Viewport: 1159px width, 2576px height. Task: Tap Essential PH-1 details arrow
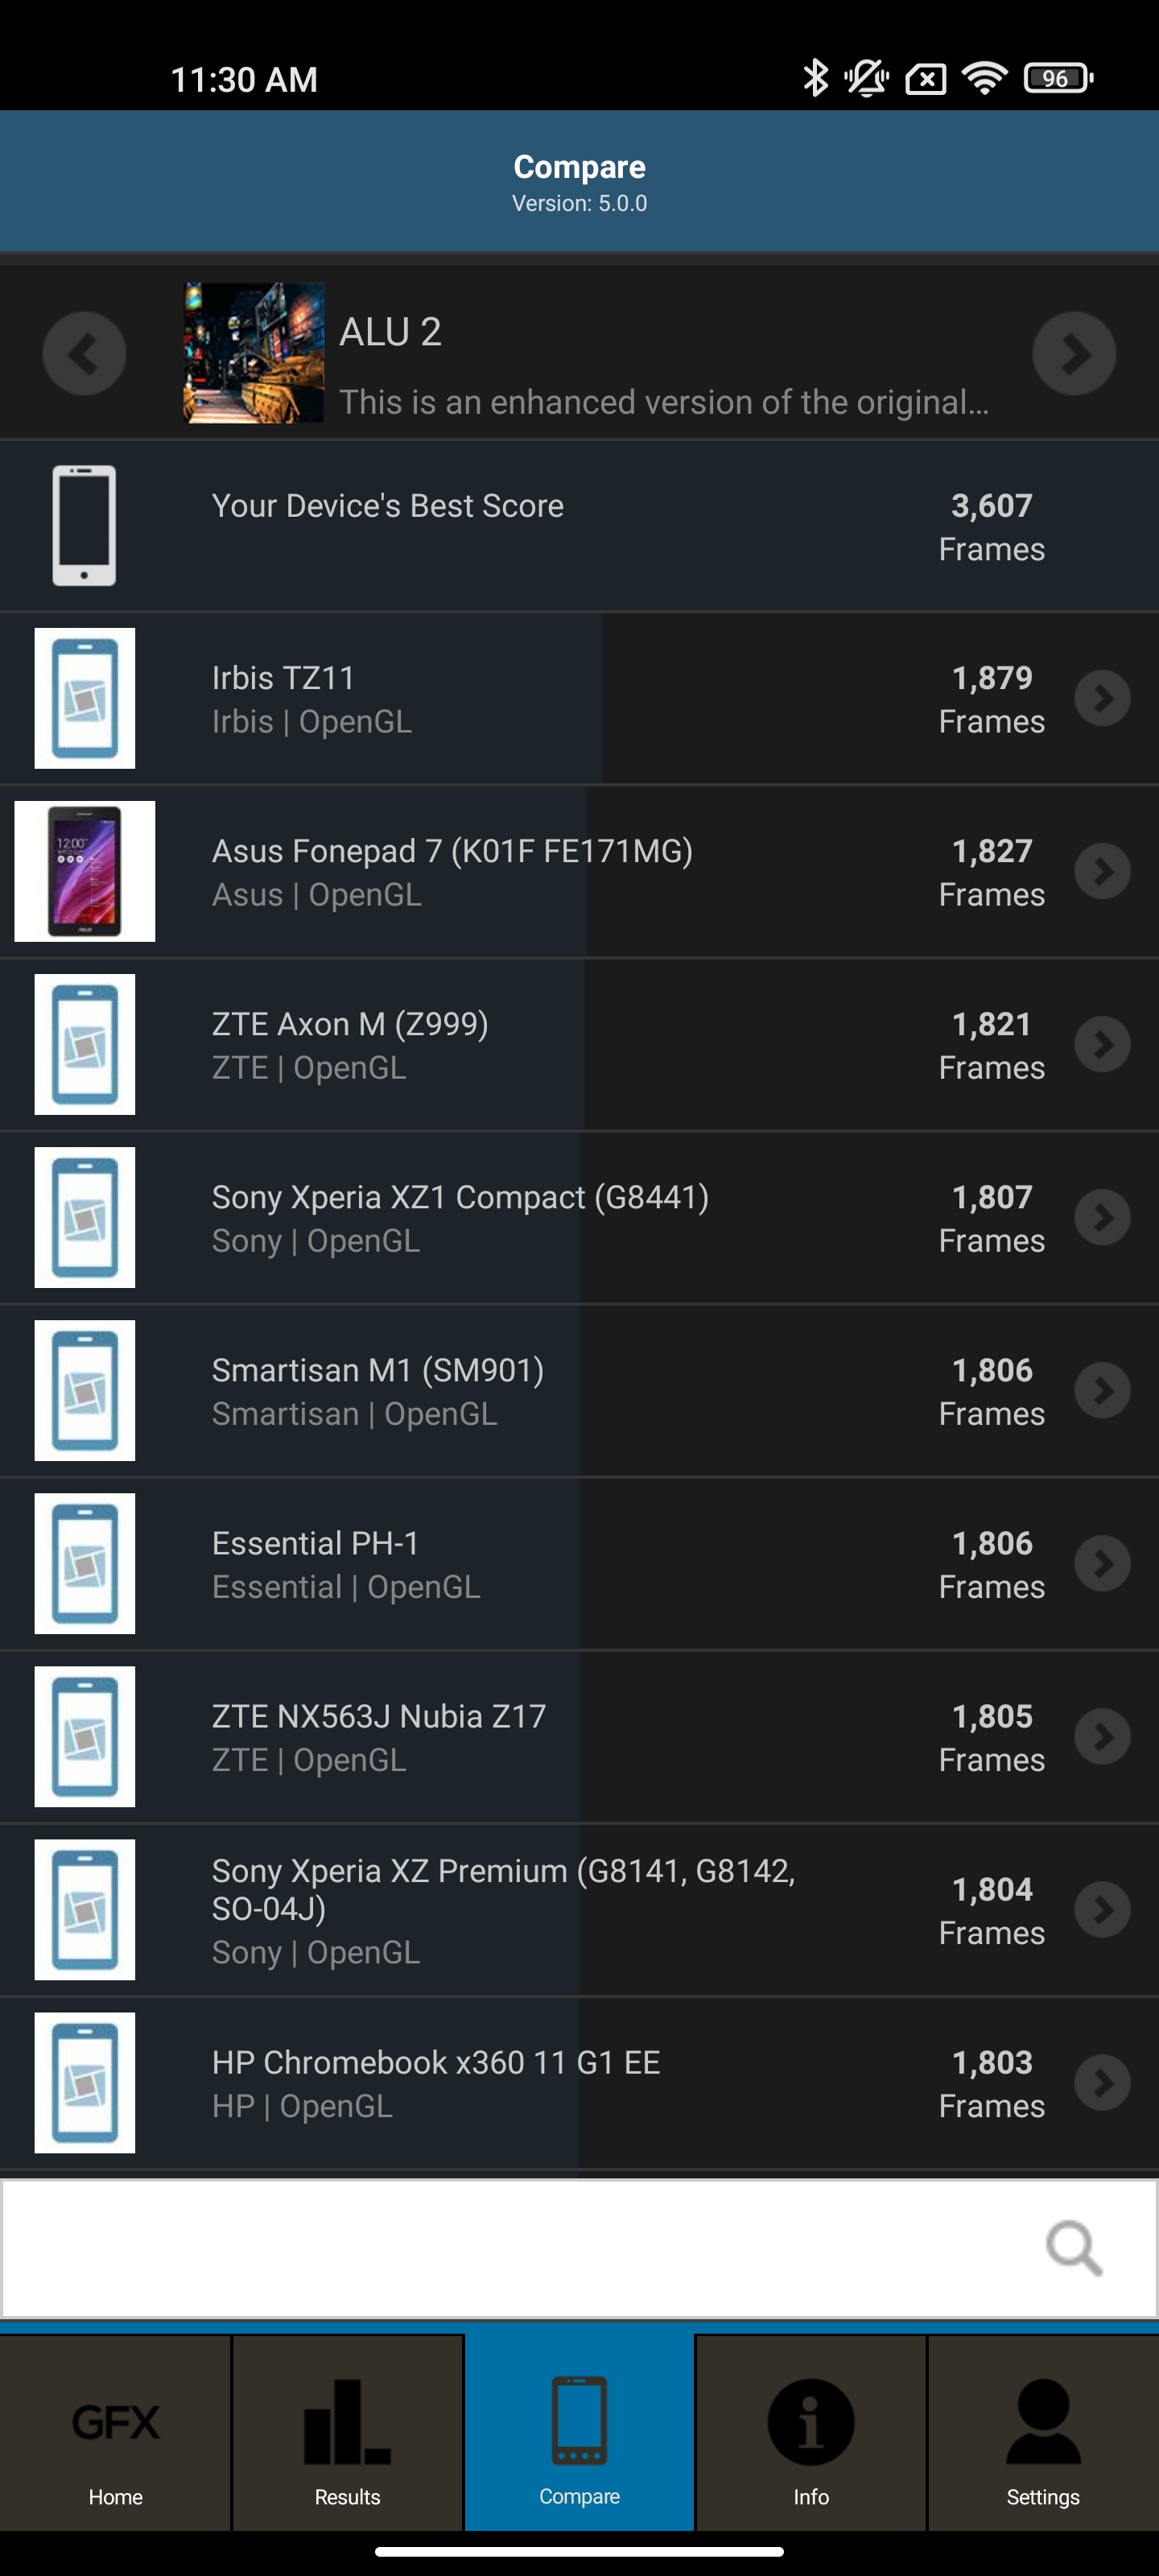click(x=1102, y=1563)
